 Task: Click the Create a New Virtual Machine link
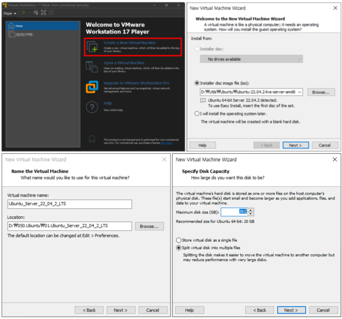click(130, 43)
